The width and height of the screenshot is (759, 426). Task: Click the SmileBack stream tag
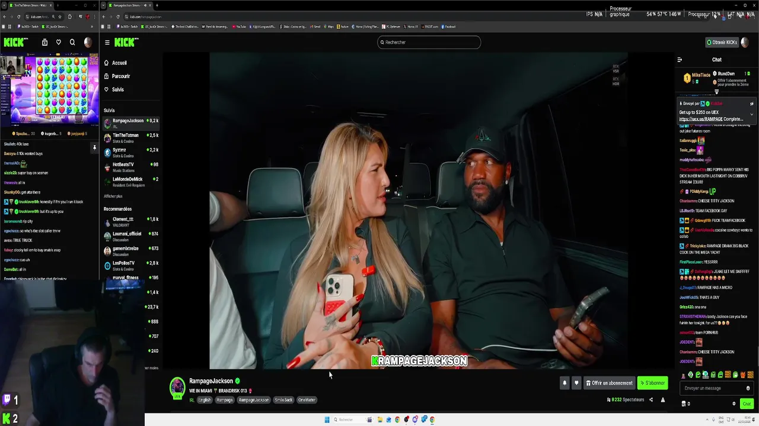tap(283, 400)
